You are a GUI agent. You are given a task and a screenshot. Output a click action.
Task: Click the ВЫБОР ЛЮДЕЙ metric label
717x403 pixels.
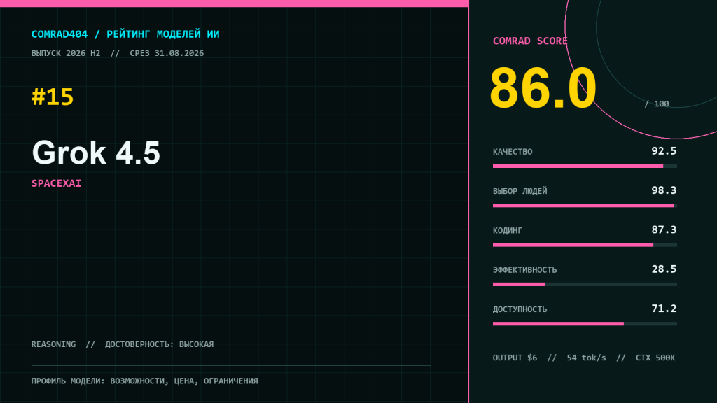tap(520, 191)
